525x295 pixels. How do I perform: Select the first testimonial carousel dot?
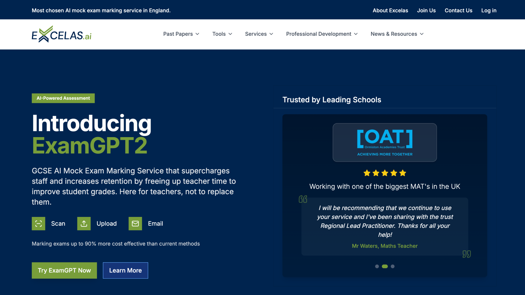377,266
